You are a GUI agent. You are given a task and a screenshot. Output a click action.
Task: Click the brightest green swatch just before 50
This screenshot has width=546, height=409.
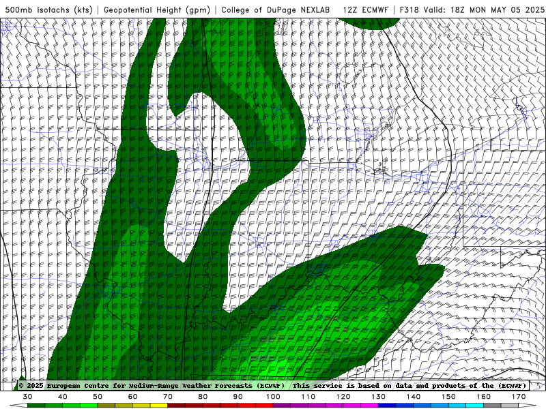89,406
